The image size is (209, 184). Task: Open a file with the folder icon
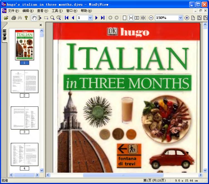6,18
